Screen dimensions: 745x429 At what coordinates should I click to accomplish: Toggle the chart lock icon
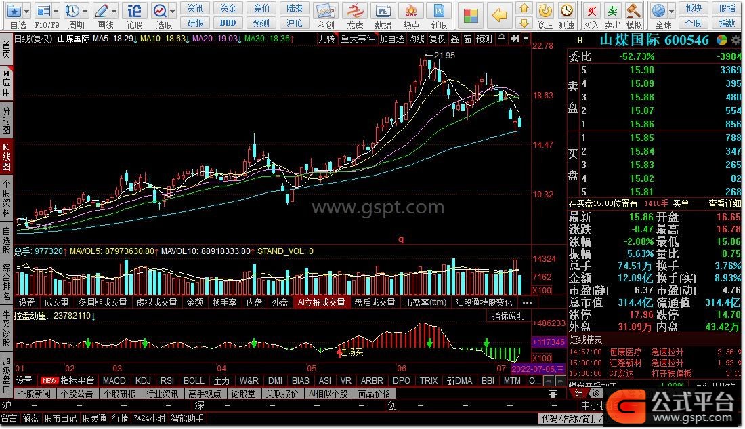point(501,39)
